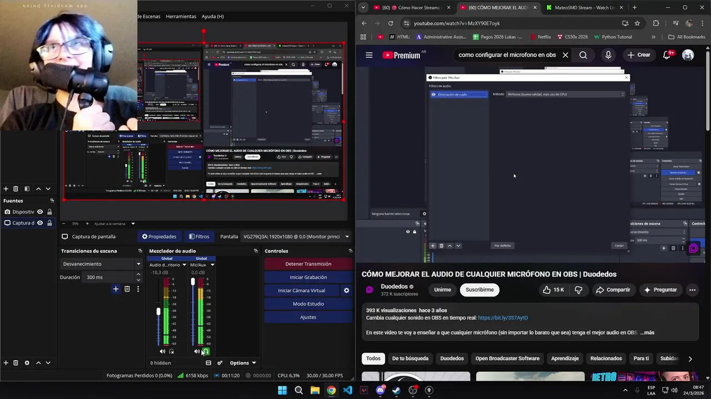Open bit.ly link in video description
711x399 pixels.
pos(503,318)
